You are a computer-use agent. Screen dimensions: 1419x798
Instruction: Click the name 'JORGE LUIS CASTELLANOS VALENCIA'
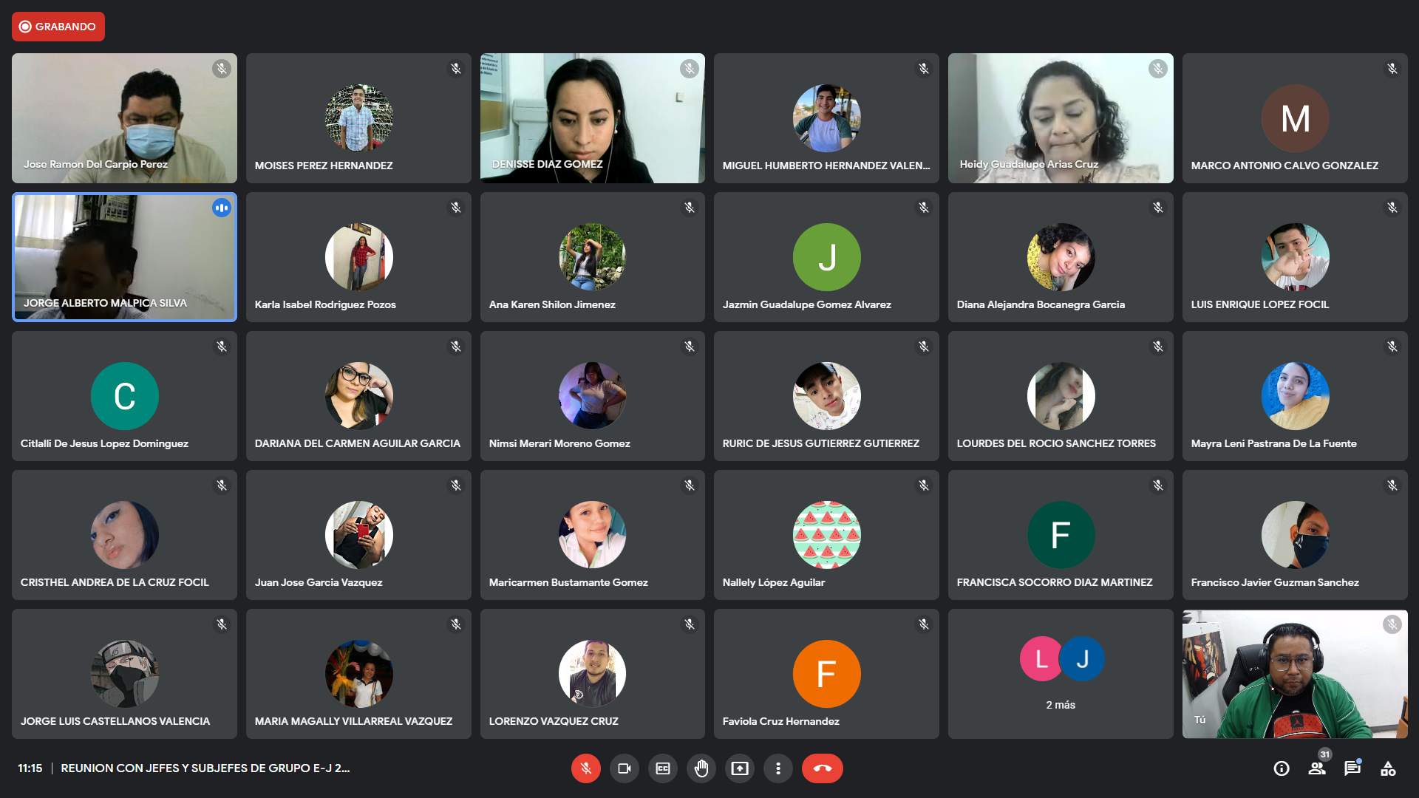pyautogui.click(x=115, y=721)
